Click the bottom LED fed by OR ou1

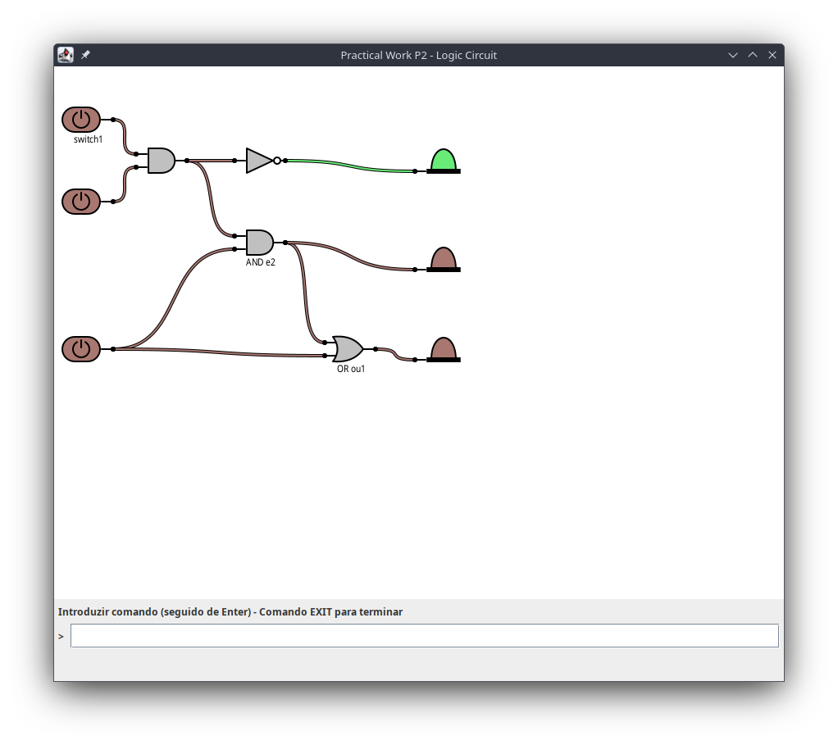point(444,350)
